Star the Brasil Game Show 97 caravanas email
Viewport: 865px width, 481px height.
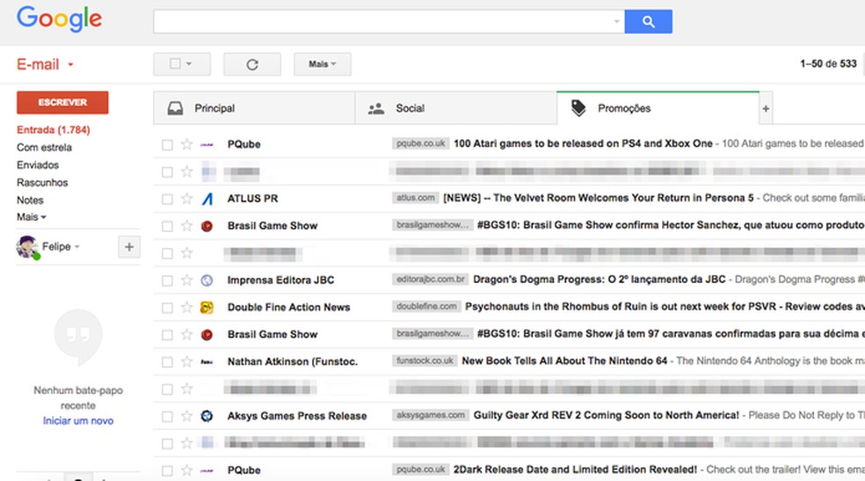pyautogui.click(x=187, y=334)
